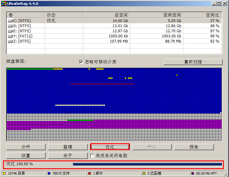Click the 优化 button
The image size is (229, 177).
[110, 147]
